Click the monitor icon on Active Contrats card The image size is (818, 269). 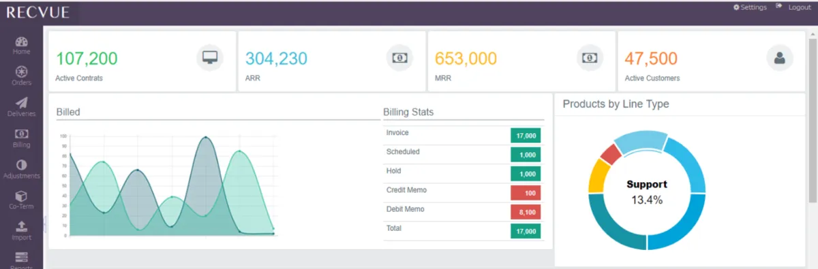[210, 57]
